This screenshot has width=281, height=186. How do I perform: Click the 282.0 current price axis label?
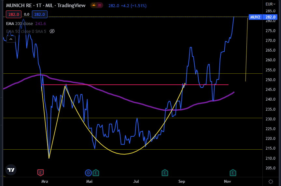(270, 17)
